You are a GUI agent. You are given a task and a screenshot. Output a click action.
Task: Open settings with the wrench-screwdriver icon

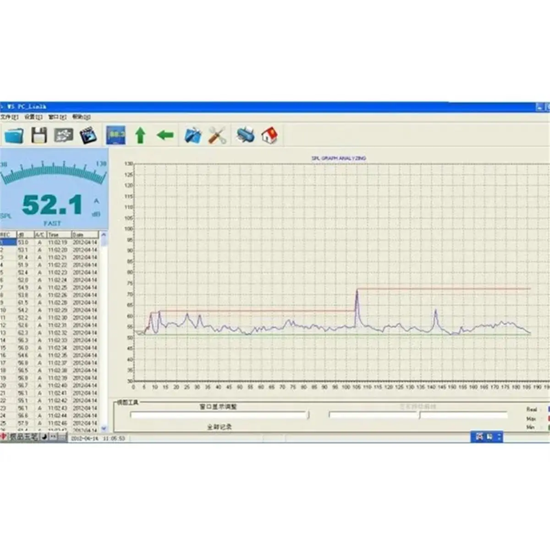pyautogui.click(x=217, y=136)
